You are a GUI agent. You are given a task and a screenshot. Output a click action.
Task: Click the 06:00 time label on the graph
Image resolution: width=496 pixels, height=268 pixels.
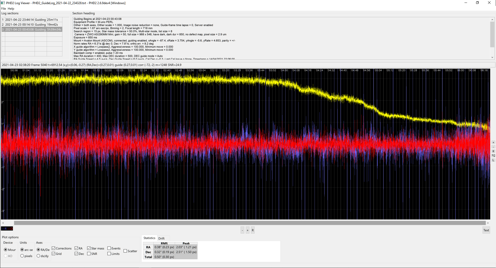click(461, 70)
